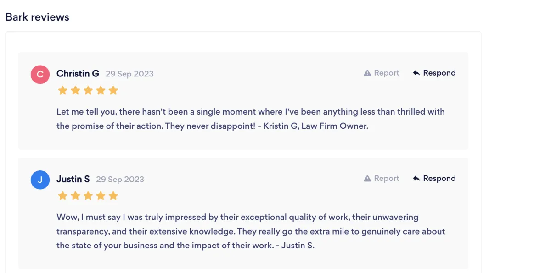Click the first star in Christin G's rating

[62, 91]
